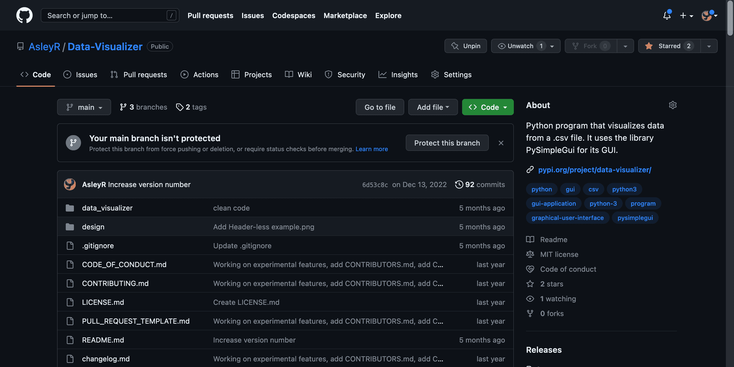734x367 pixels.
Task: Click the tags icon showing 2 tags
Action: pyautogui.click(x=180, y=107)
